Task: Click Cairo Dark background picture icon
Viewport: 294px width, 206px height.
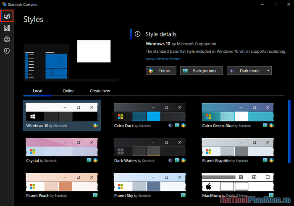Action: click(177, 125)
